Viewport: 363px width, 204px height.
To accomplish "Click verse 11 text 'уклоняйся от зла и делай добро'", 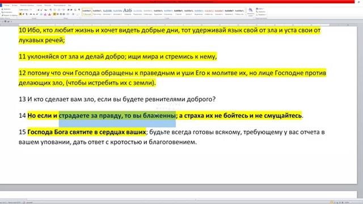I will (76, 57).
